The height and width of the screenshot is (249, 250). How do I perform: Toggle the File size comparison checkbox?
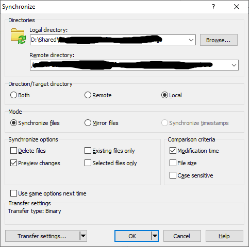[173, 163]
